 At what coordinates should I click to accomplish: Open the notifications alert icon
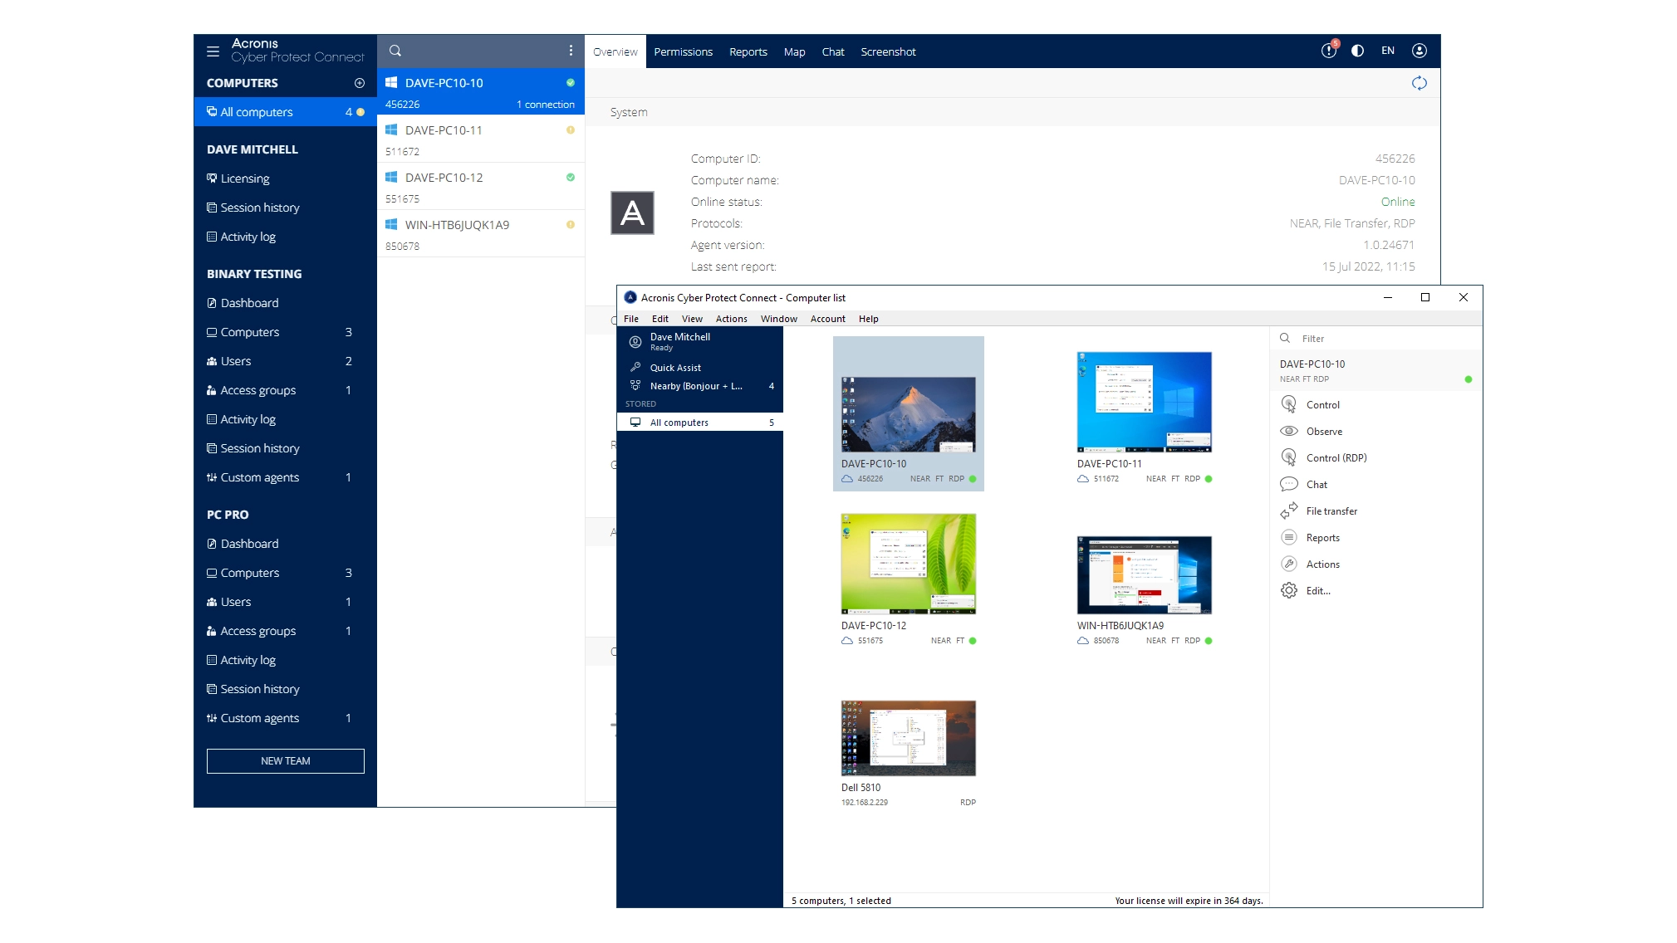click(1328, 51)
